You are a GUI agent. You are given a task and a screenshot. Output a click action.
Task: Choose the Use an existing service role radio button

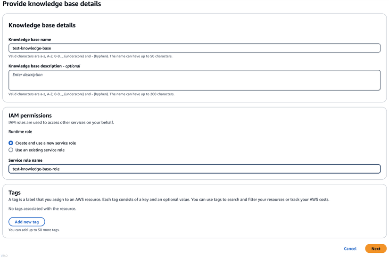coord(11,150)
